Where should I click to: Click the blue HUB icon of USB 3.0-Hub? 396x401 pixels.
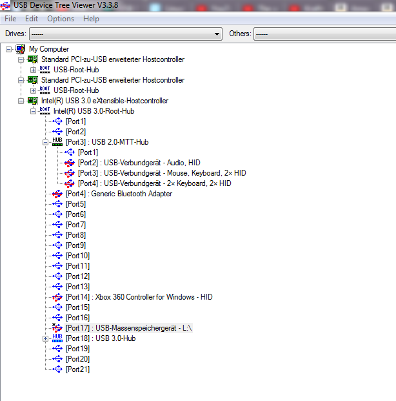57,338
